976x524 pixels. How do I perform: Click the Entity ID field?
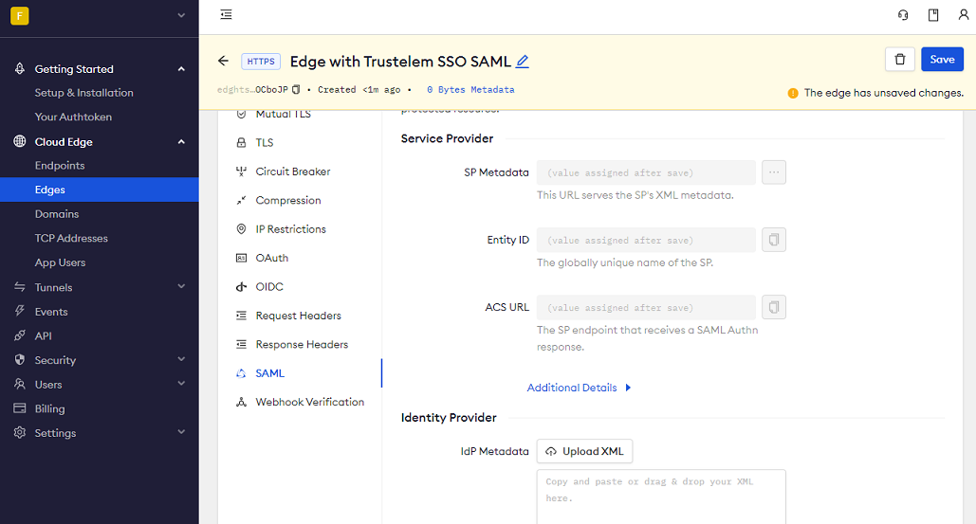pyautogui.click(x=646, y=240)
